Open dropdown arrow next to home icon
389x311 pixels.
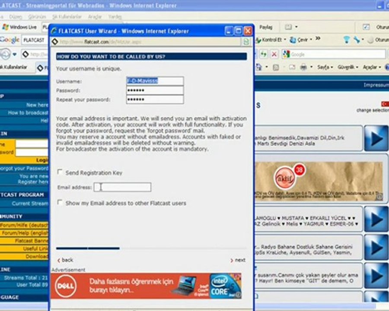click(267, 67)
